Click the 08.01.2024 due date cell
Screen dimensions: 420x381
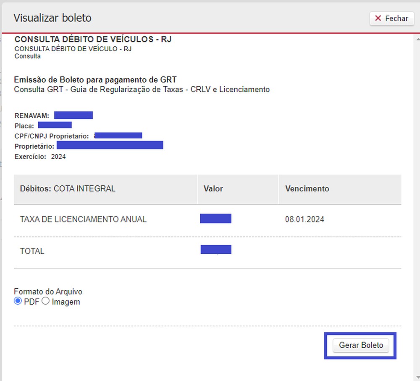point(304,219)
